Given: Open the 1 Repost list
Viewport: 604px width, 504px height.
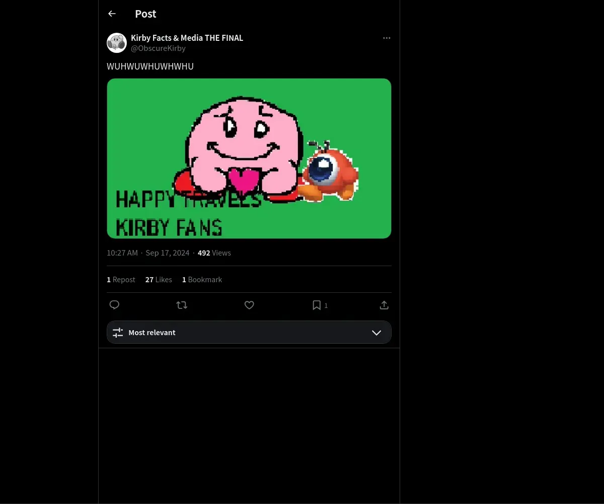Looking at the screenshot, I should [121, 280].
